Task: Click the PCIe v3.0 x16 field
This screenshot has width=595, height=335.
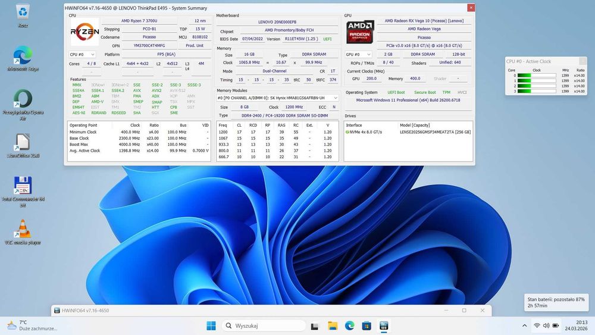Action: tap(424, 46)
